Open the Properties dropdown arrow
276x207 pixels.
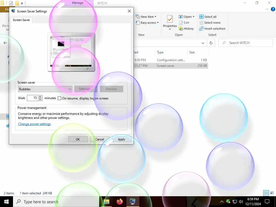click(x=170, y=29)
